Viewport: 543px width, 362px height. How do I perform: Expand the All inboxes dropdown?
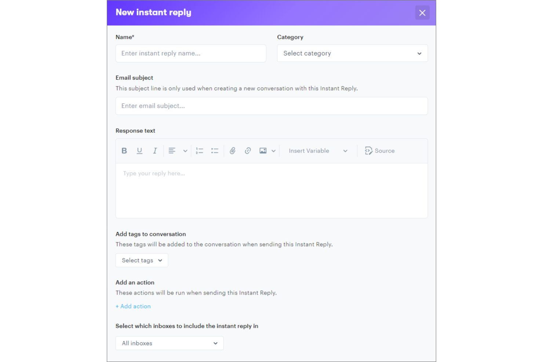pyautogui.click(x=169, y=343)
